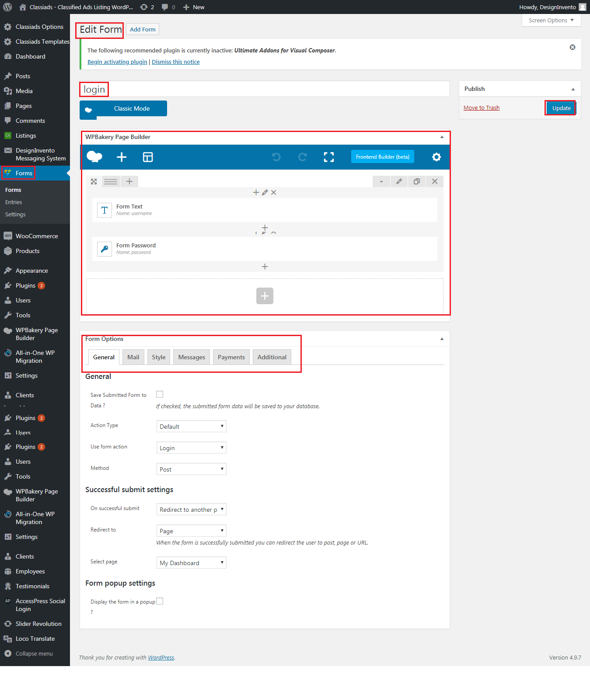
Task: Open page settings gear in WPBakery toolbar
Action: [x=436, y=157]
